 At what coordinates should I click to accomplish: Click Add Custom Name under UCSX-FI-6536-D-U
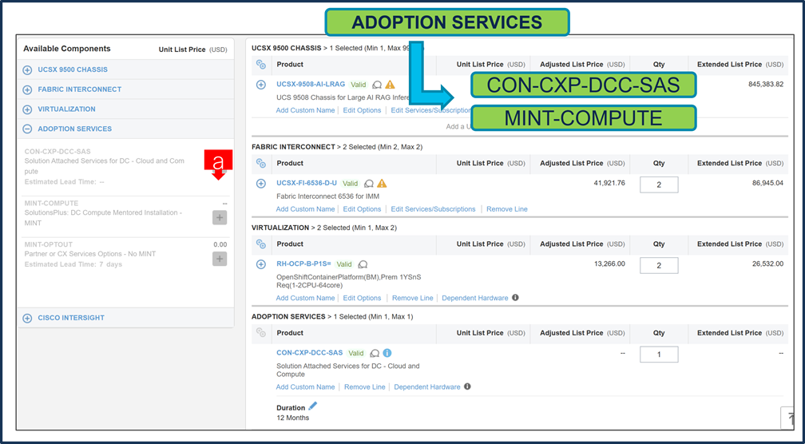[305, 209]
